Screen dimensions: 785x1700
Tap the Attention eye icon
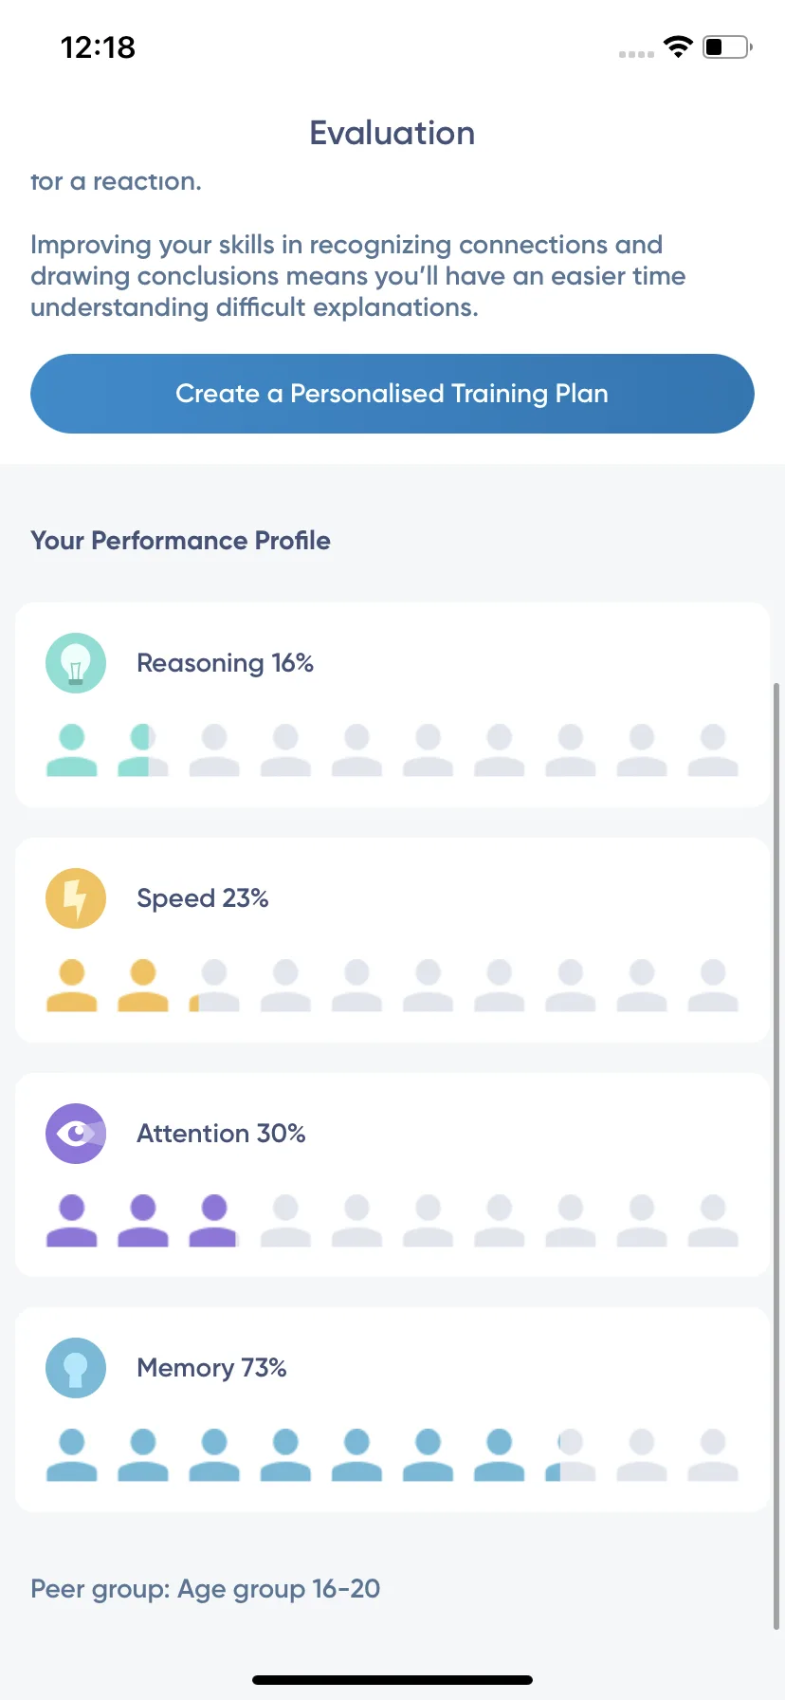76,1134
